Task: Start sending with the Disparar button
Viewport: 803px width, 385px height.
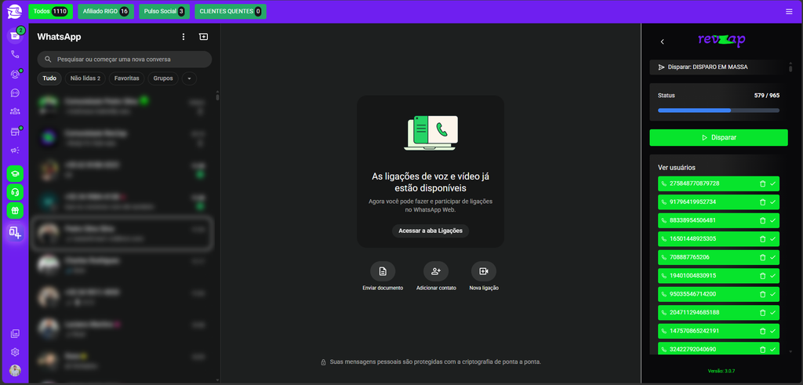Action: [x=718, y=138]
